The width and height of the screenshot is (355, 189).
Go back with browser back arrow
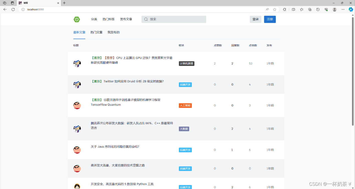coord(5,9)
